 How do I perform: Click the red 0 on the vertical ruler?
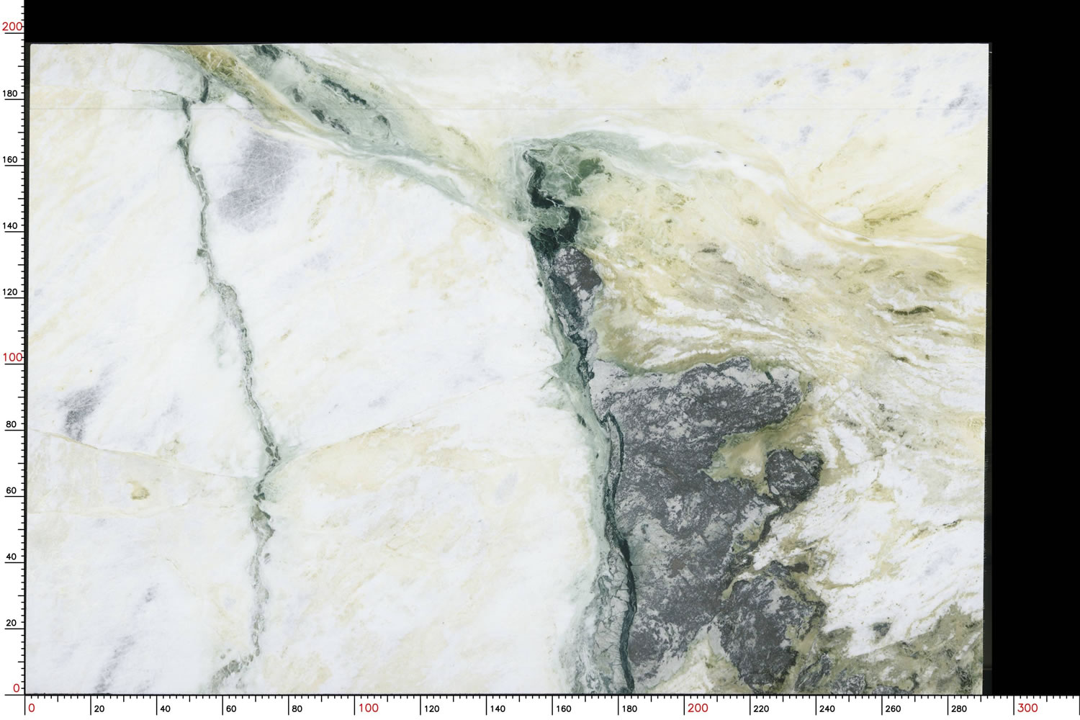(x=17, y=688)
